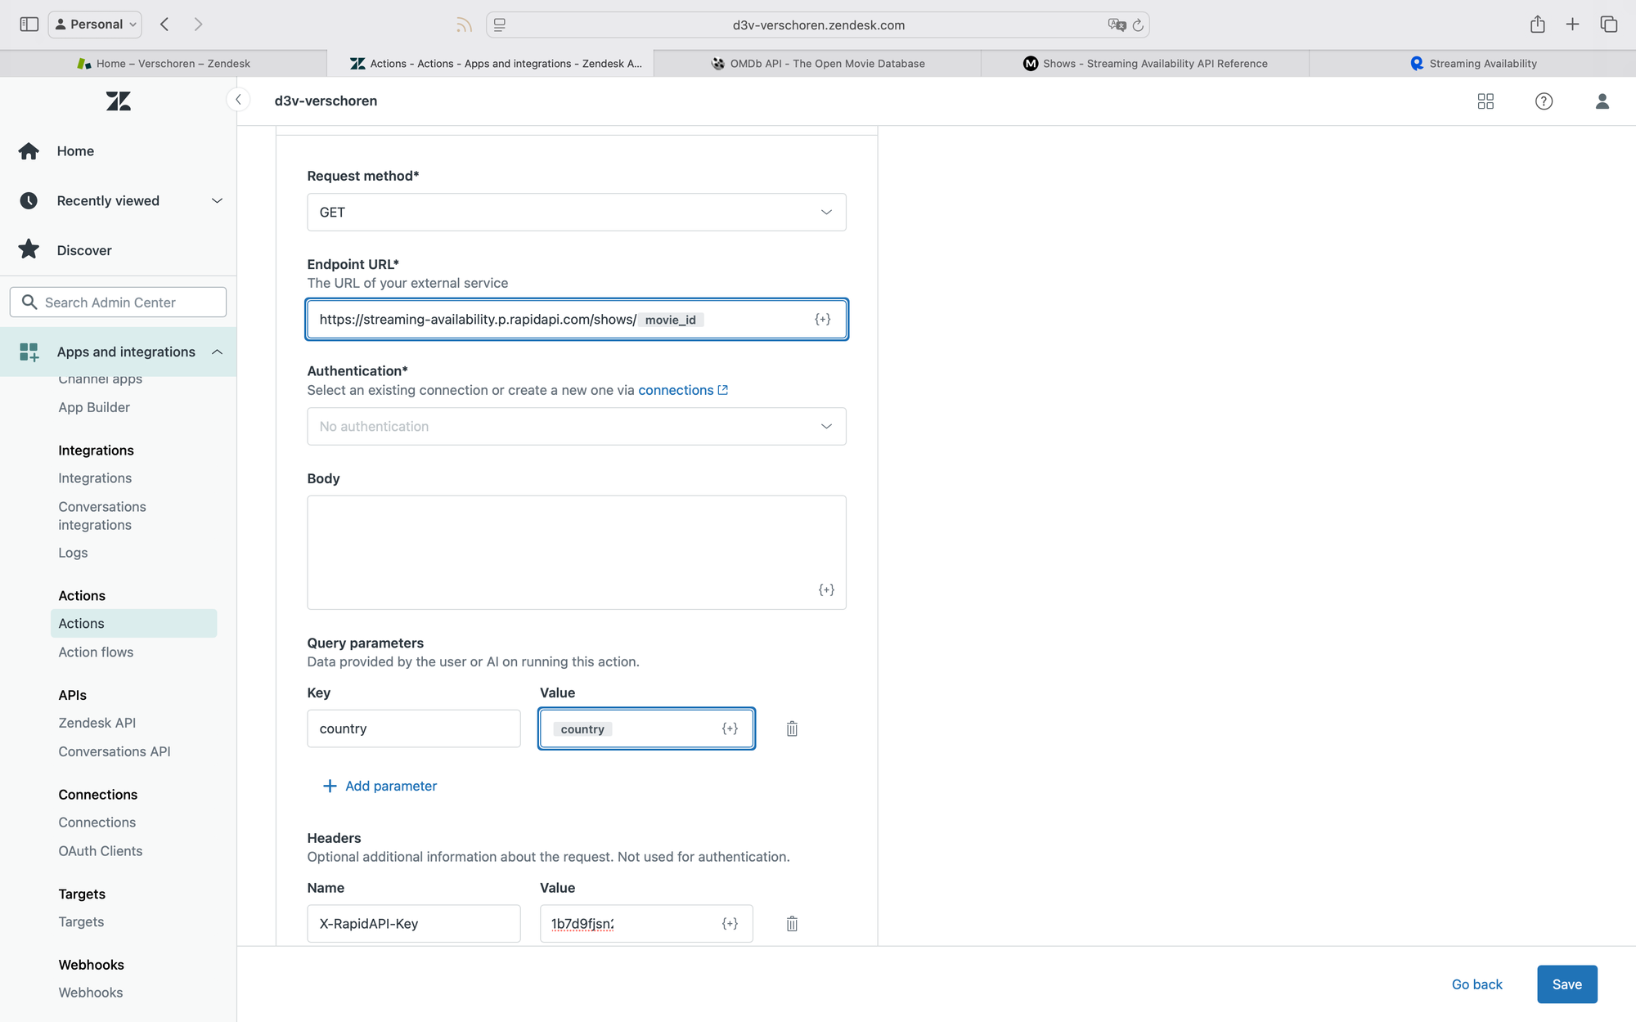Click the Zendesk logo
The width and height of the screenshot is (1636, 1022).
click(119, 101)
